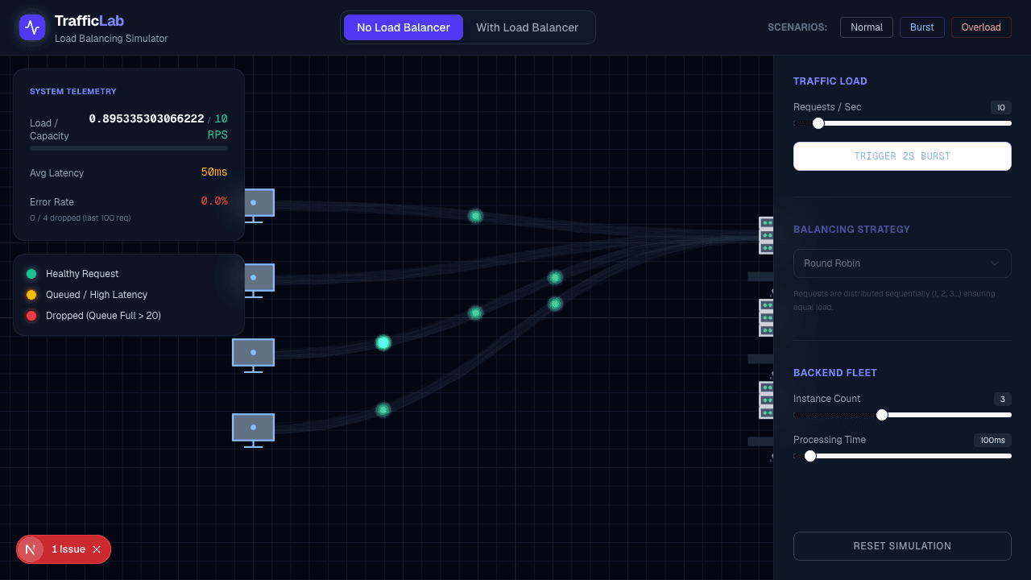Select the bottom client monitor icon
Viewport: 1031px width, 580px height.
[254, 430]
